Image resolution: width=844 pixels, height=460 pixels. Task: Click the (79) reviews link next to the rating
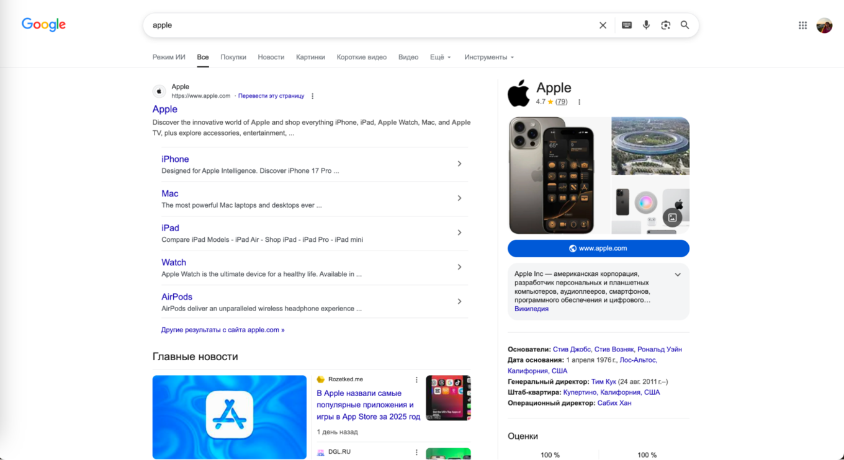(x=562, y=101)
